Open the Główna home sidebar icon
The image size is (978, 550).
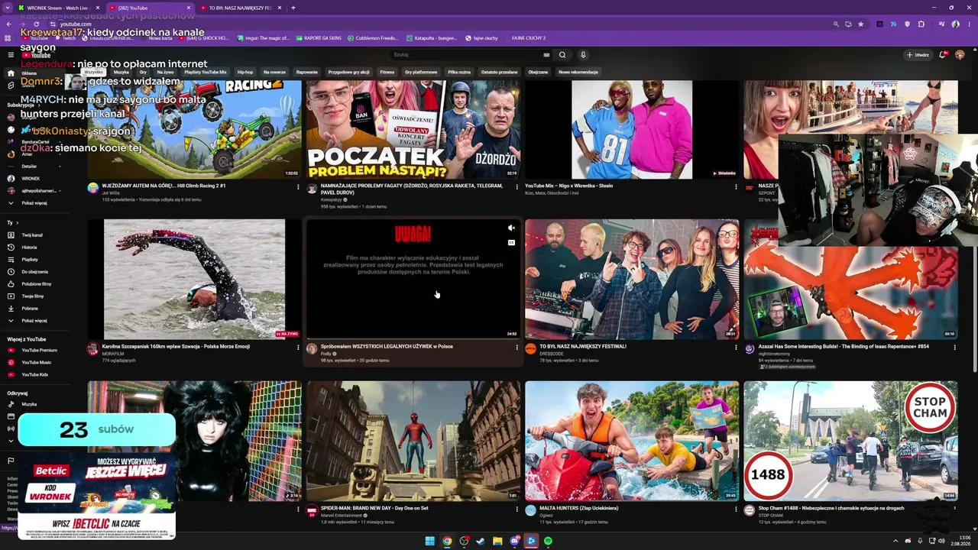(x=11, y=73)
